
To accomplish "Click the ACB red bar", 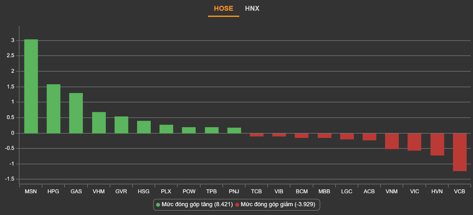I will point(369,137).
